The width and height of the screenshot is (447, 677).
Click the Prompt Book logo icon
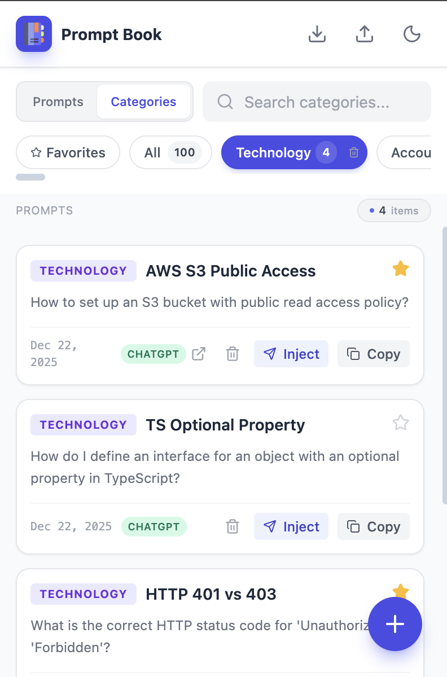point(34,34)
